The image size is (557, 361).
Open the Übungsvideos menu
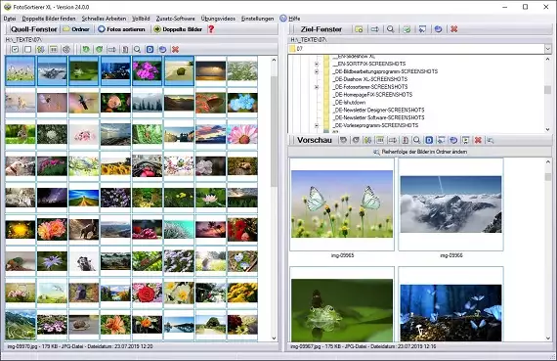[218, 19]
